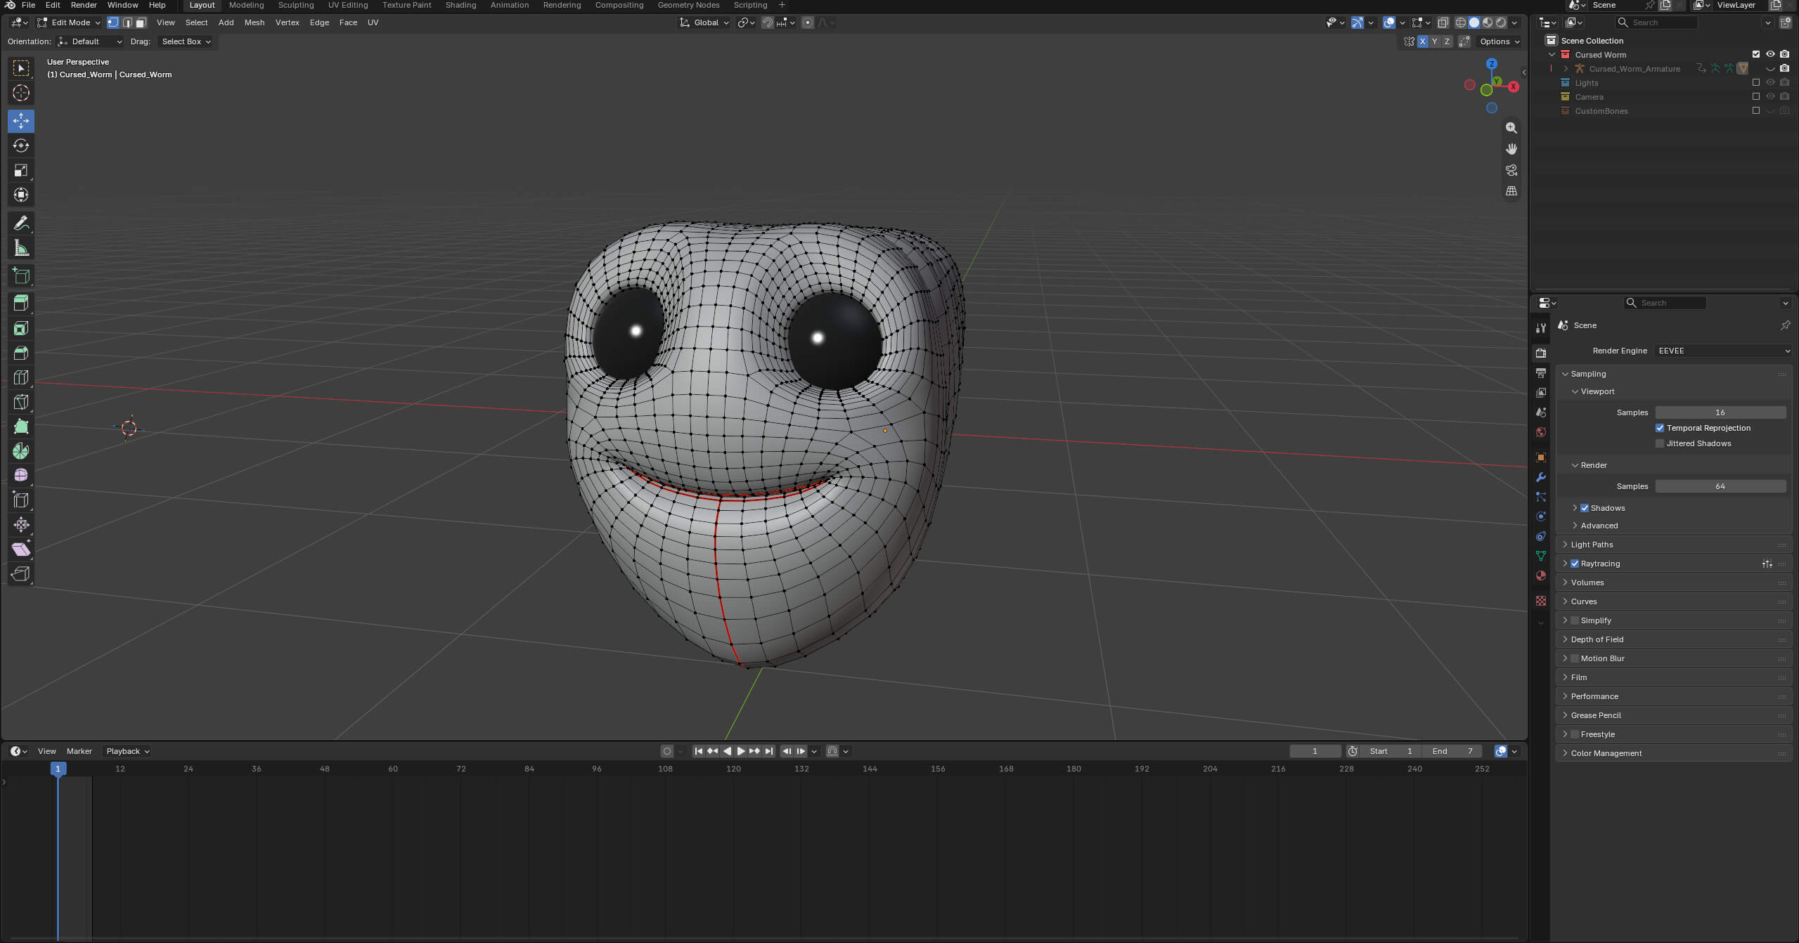Toggle X-ray view in viewport header
The image size is (1799, 943).
pyautogui.click(x=1443, y=22)
